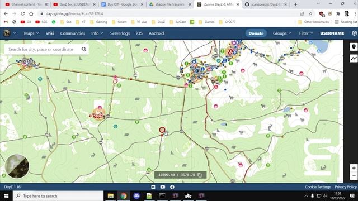The image size is (358, 201).
Task: Open the Discord footer icon
Action: tap(153, 187)
